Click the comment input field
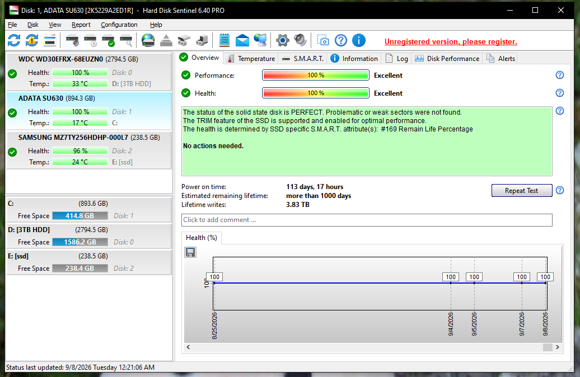Image resolution: width=580 pixels, height=377 pixels. (367, 220)
